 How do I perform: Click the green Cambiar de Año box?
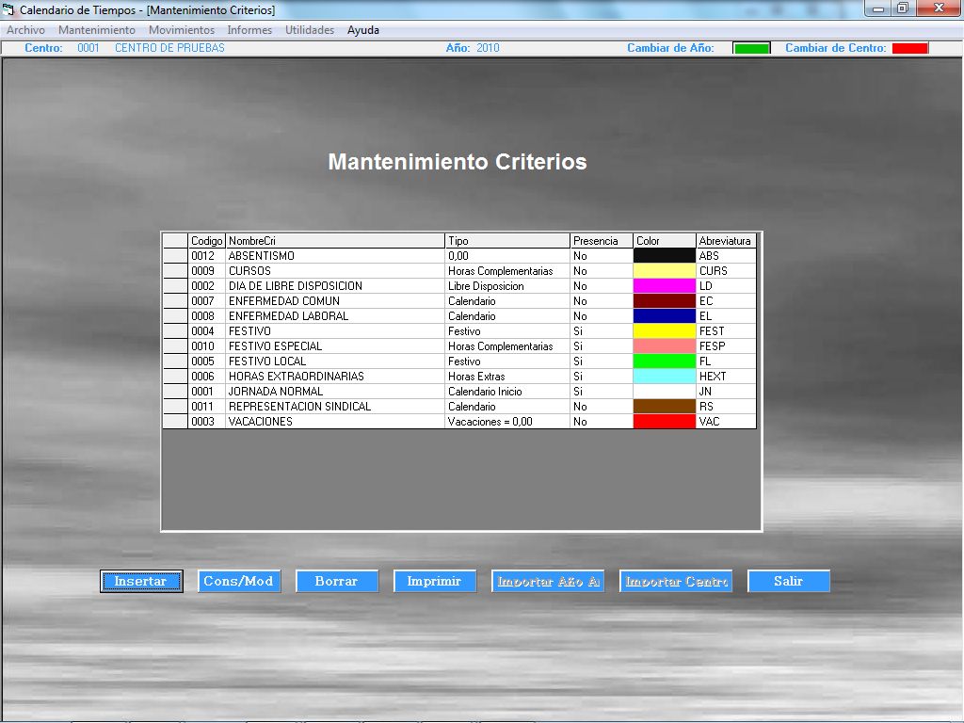(751, 48)
